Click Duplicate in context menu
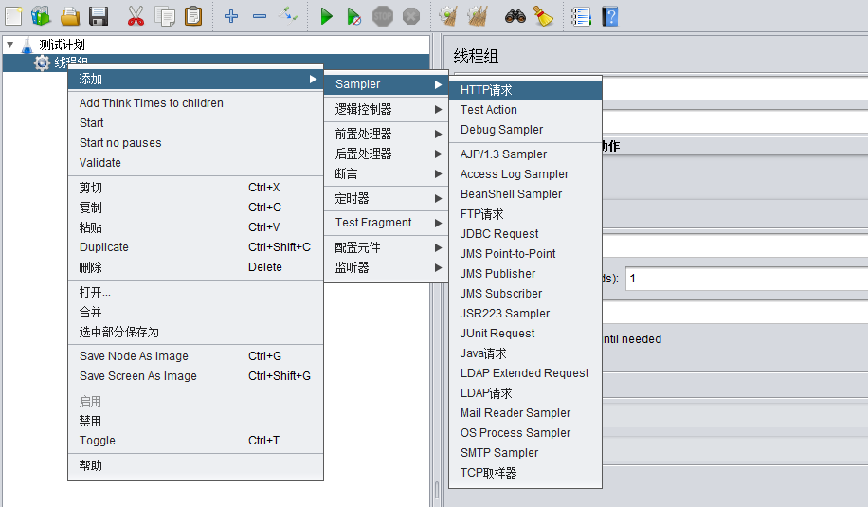Image resolution: width=868 pixels, height=507 pixels. point(195,246)
